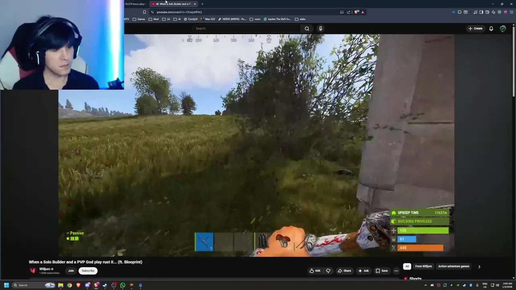516x290 pixels.
Task: Close the When a Solo Builder tab
Action: (x=195, y=4)
